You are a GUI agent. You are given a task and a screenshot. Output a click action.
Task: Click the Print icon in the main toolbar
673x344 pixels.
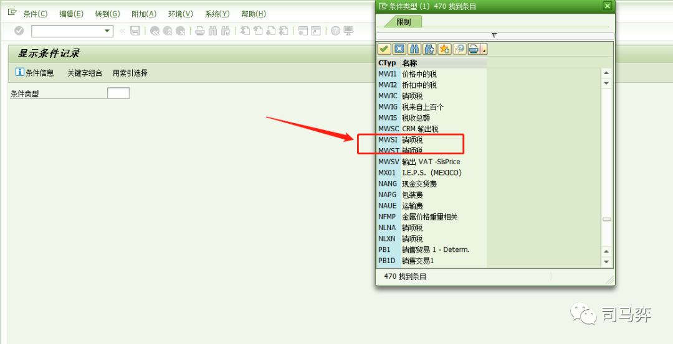(x=200, y=31)
